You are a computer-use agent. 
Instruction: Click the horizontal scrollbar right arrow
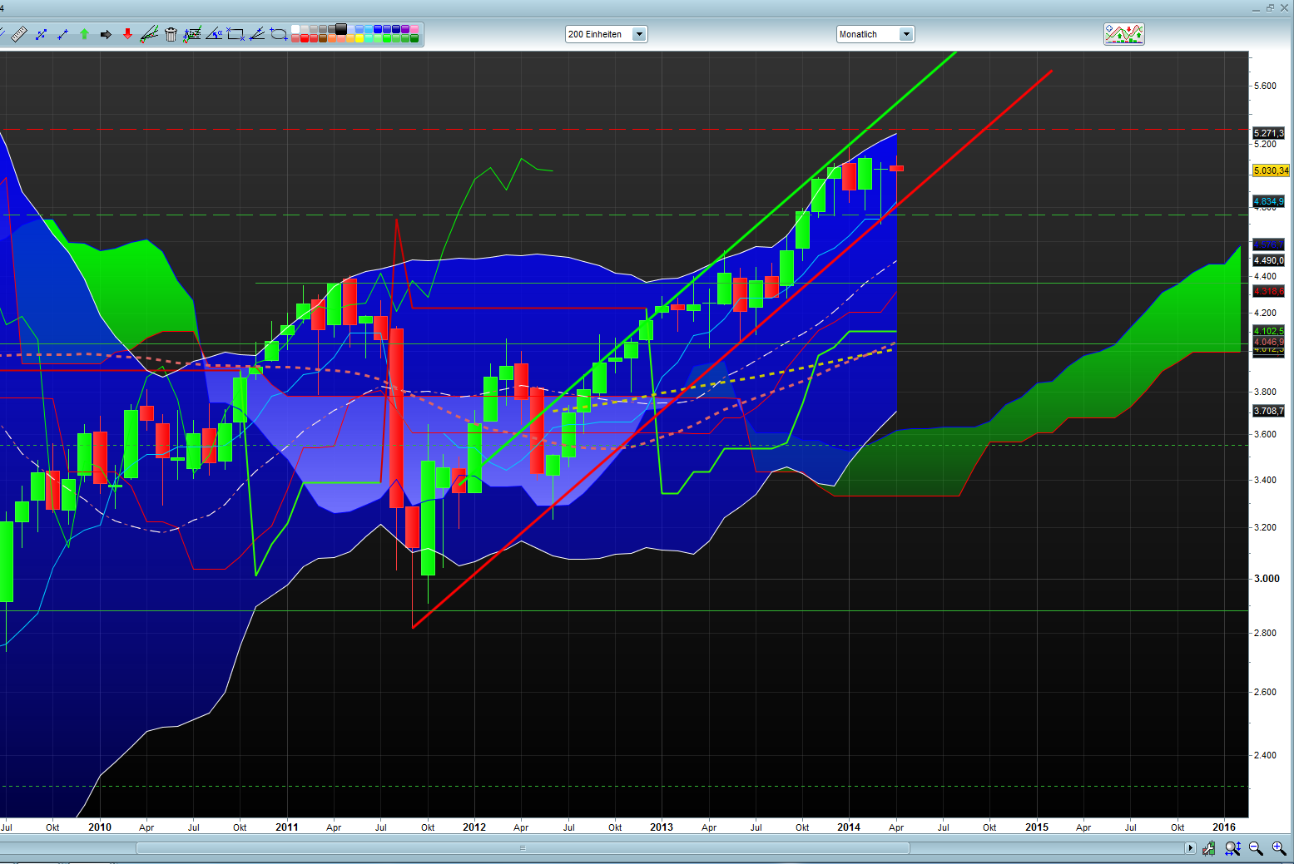click(1191, 847)
